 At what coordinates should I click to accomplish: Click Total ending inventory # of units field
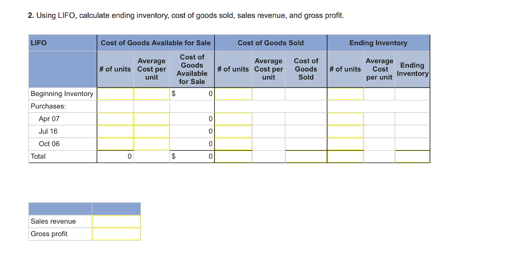(346, 157)
